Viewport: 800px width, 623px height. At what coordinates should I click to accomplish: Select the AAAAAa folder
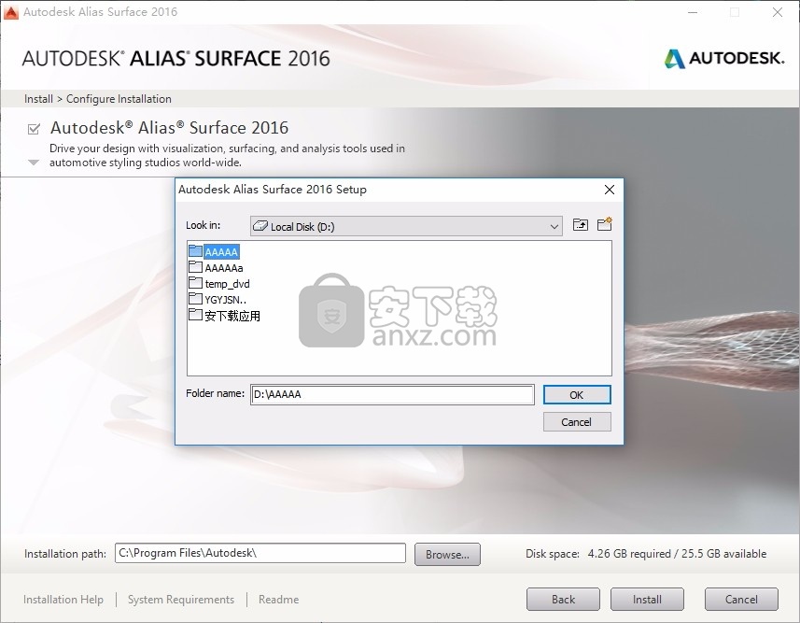[x=216, y=267]
